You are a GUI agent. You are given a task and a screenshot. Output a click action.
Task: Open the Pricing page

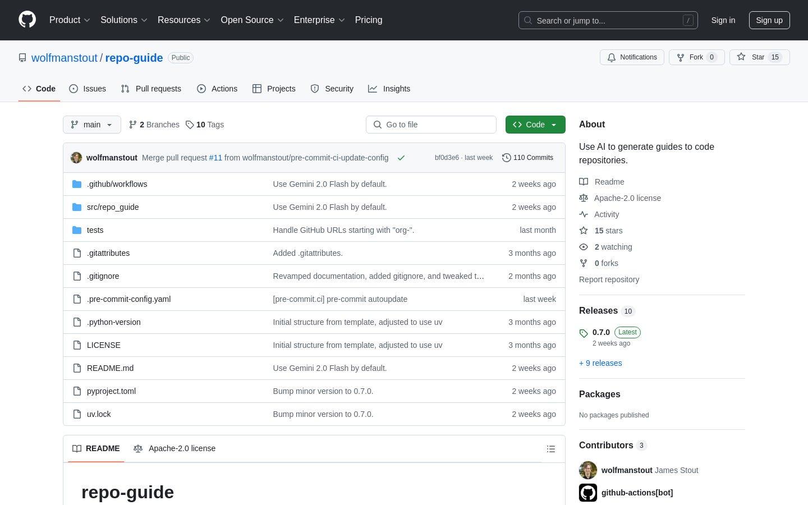[x=369, y=20]
